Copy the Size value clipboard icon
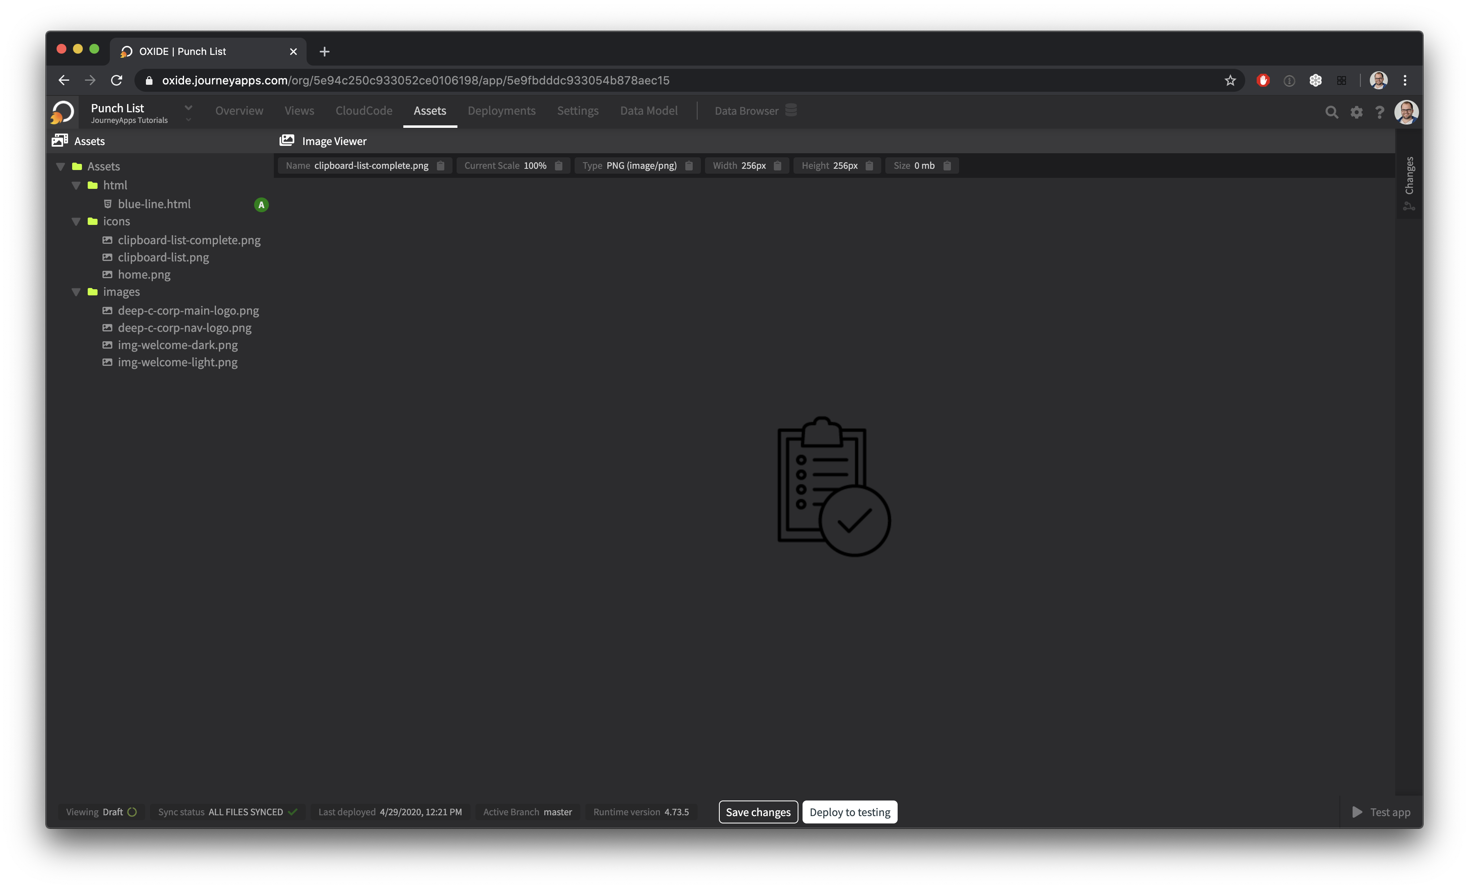Image resolution: width=1469 pixels, height=889 pixels. point(947,166)
